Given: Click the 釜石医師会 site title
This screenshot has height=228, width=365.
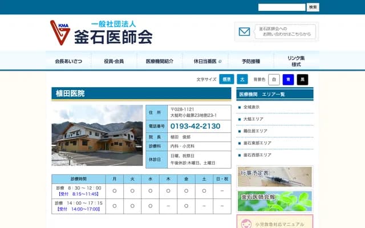Looking at the screenshot, I should click(x=113, y=36).
